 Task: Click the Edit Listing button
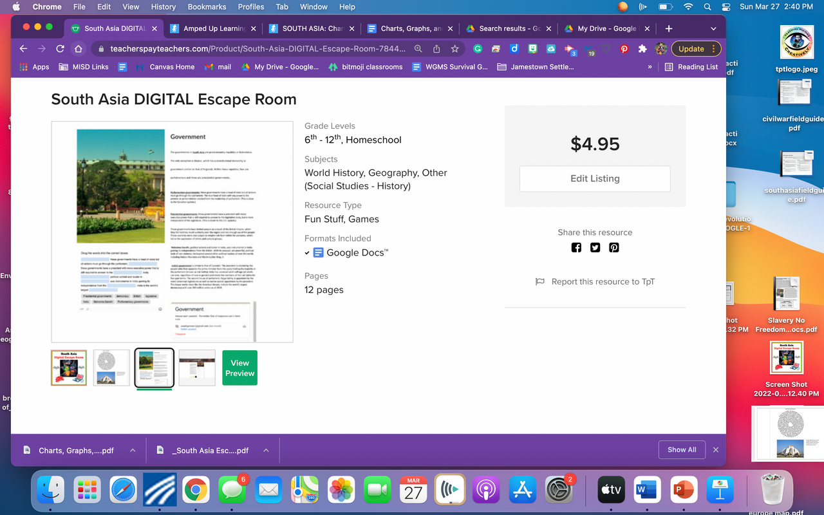click(x=594, y=178)
